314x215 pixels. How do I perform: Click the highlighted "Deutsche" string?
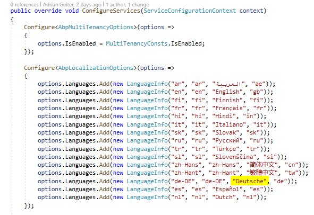[250, 181]
